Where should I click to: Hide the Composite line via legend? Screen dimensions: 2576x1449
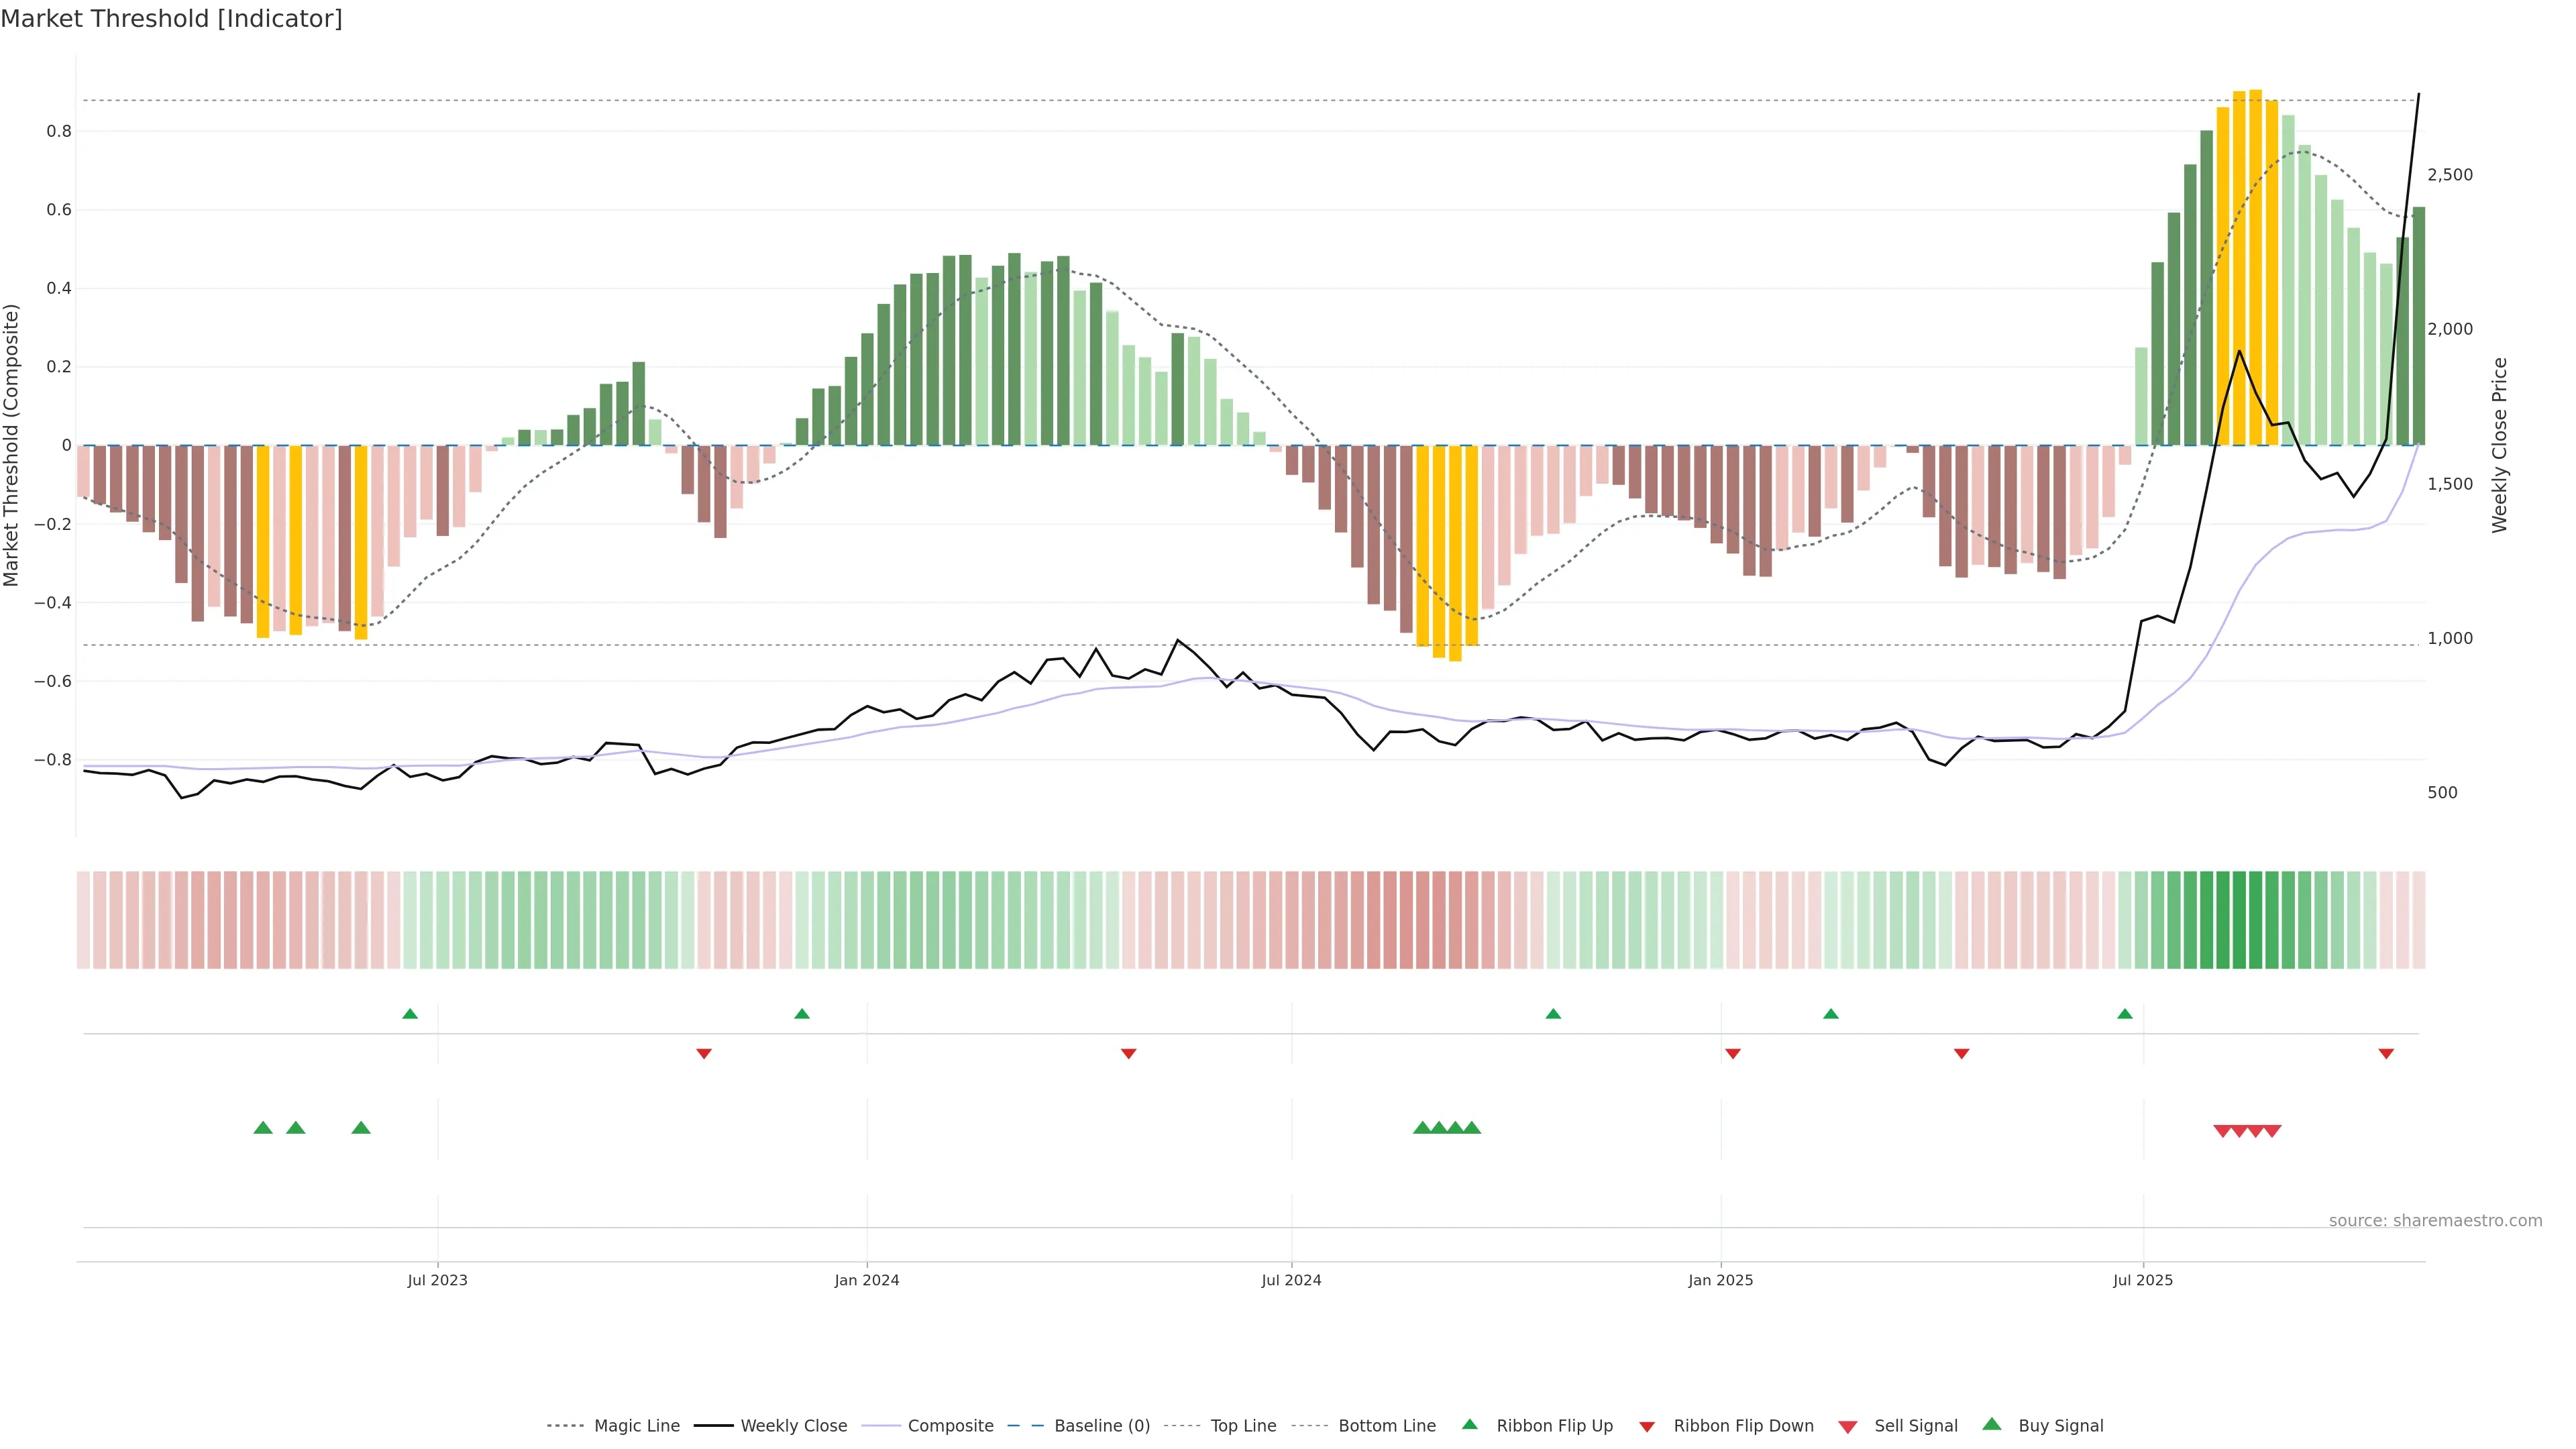click(x=950, y=1425)
